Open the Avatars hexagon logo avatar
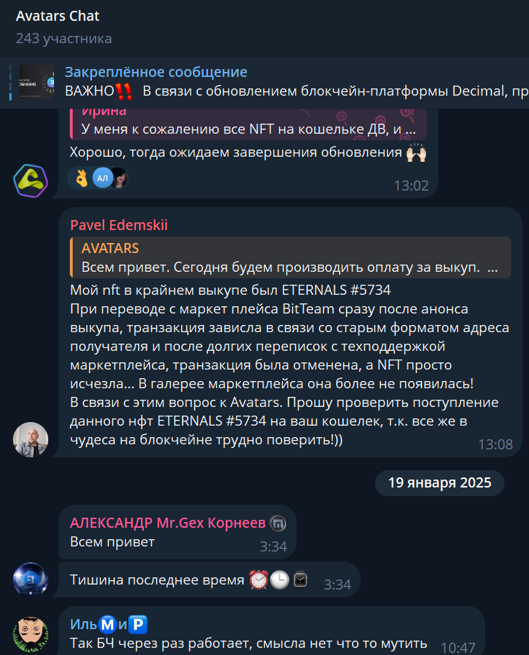 pyautogui.click(x=30, y=180)
